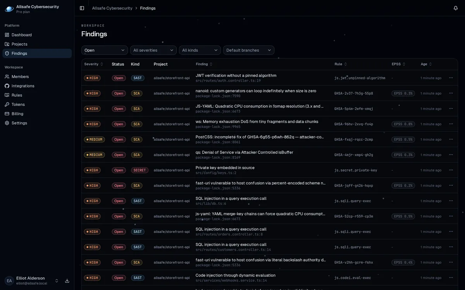Click rule js.jwt.unpinned-algorithm

click(360, 78)
